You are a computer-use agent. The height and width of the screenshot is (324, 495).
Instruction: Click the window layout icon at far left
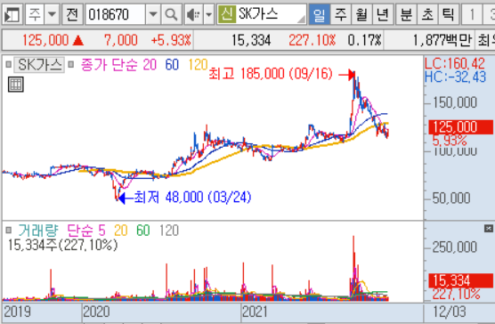pyautogui.click(x=12, y=14)
